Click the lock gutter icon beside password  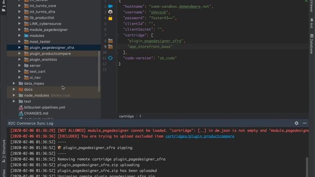[110, 18]
